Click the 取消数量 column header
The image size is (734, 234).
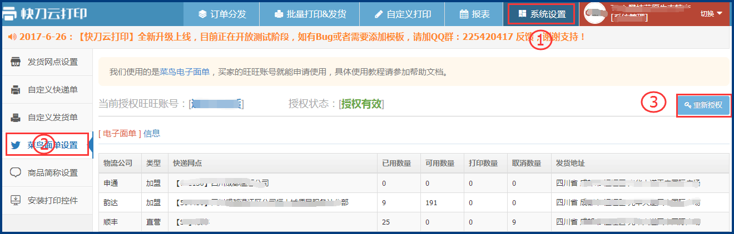[x=527, y=163]
